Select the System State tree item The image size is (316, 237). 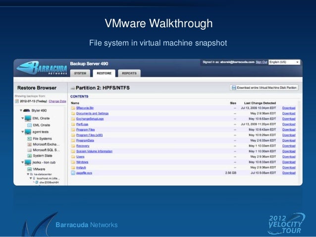[x=43, y=156]
